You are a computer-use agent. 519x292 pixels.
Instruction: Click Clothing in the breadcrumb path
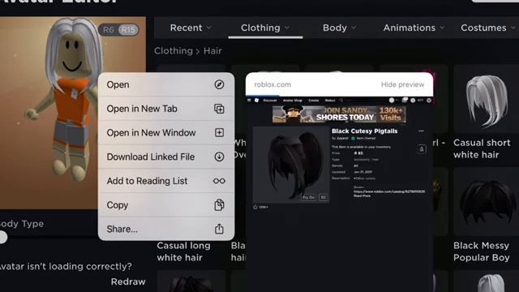174,51
